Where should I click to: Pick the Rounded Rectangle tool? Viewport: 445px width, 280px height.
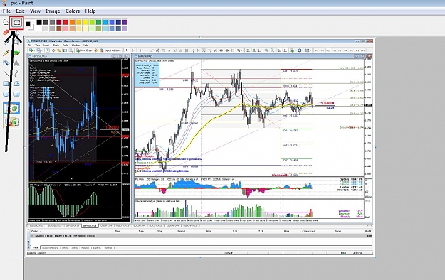coord(16,94)
